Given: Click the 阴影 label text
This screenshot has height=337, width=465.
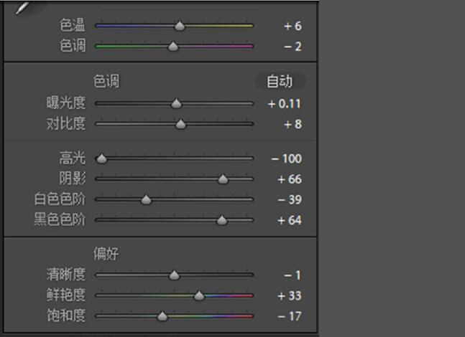Looking at the screenshot, I should point(73,178).
